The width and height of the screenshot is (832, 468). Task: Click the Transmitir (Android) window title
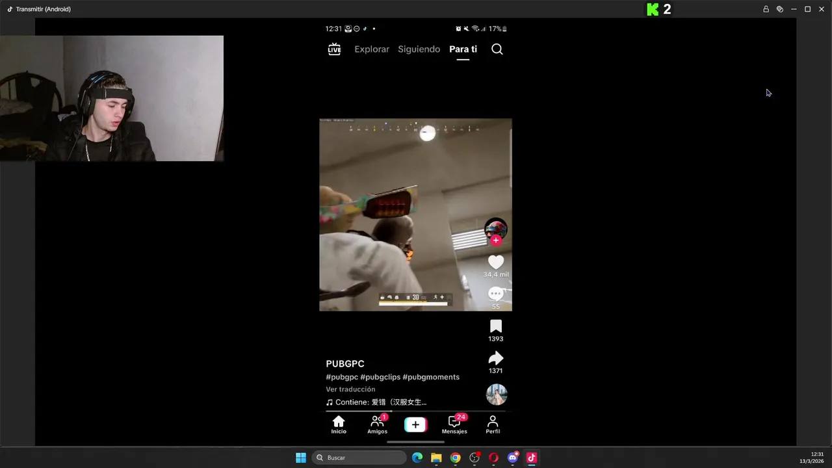pos(43,9)
